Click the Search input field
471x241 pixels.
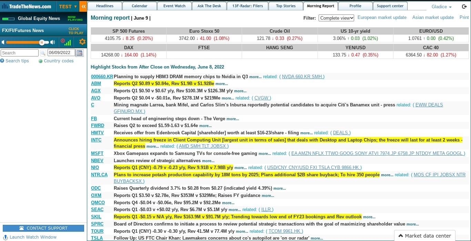[x=20, y=53]
